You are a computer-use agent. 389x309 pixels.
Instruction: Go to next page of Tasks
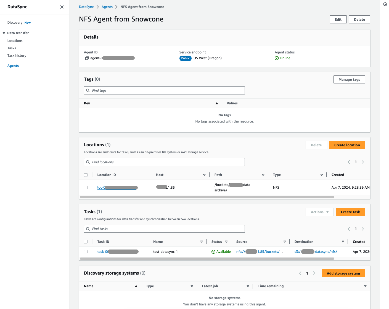click(x=363, y=229)
